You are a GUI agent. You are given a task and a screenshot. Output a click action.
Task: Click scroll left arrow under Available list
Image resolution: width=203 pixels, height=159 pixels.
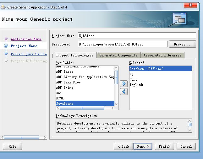[58, 108]
